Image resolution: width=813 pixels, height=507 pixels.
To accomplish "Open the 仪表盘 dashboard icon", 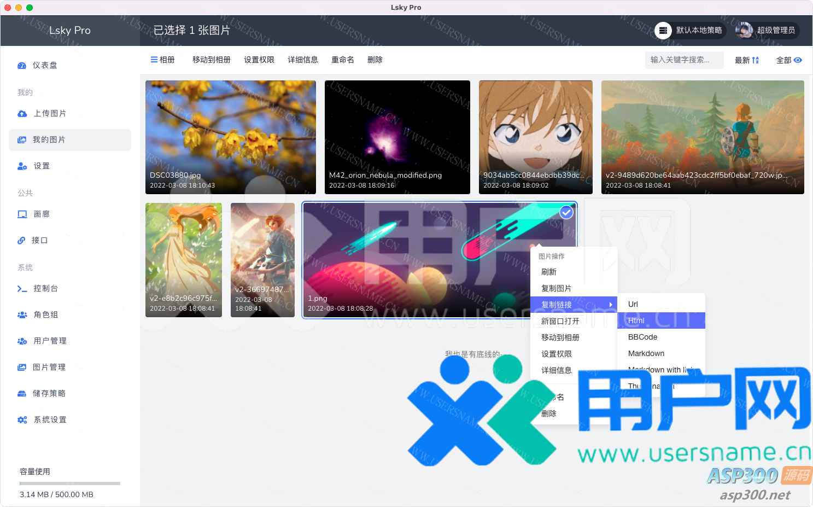I will [x=22, y=66].
